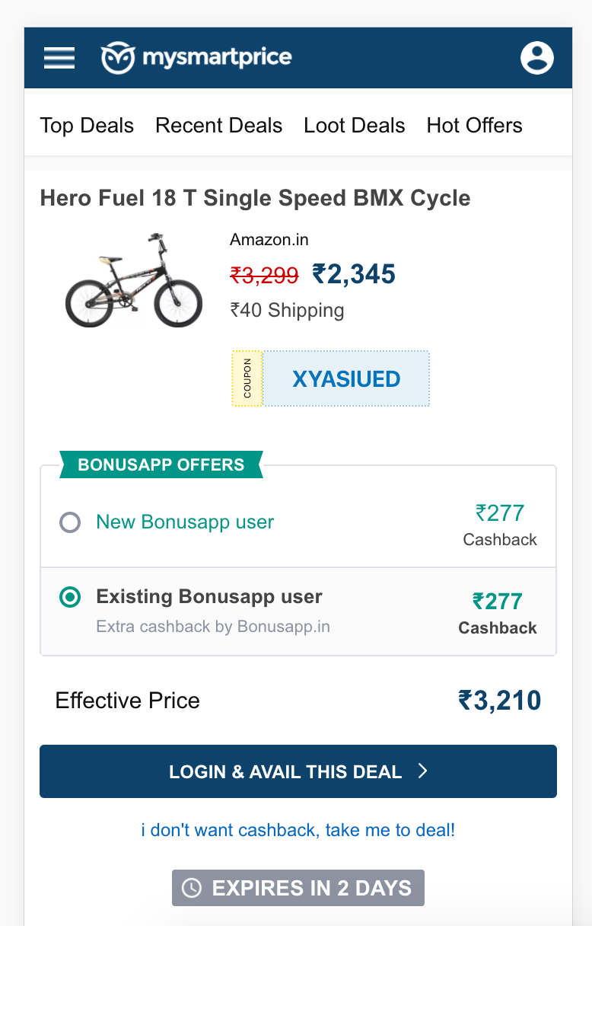Go to the Loot Deals tab
The height and width of the screenshot is (1028, 592).
355,126
